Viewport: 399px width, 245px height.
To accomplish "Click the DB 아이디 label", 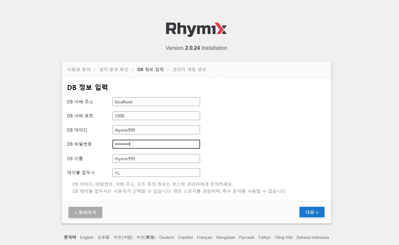I will [x=77, y=130].
